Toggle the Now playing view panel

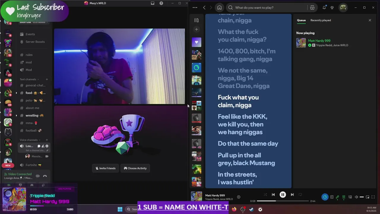click(x=332, y=197)
